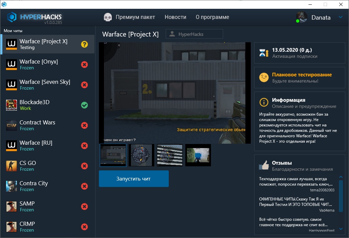The image size is (349, 238).
Task: Click red frozen status icon for Warface [RU]
Action: pyautogui.click(x=84, y=145)
